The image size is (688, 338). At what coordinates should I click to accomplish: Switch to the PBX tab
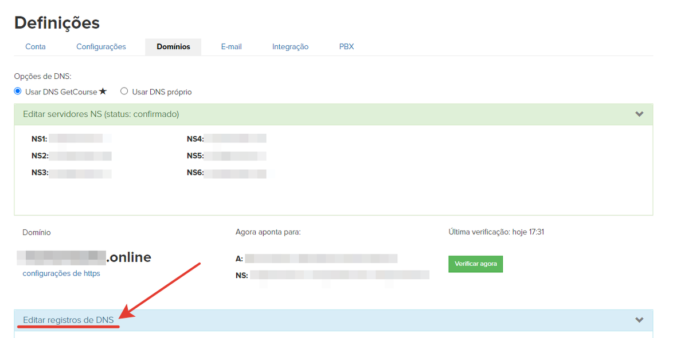(346, 47)
